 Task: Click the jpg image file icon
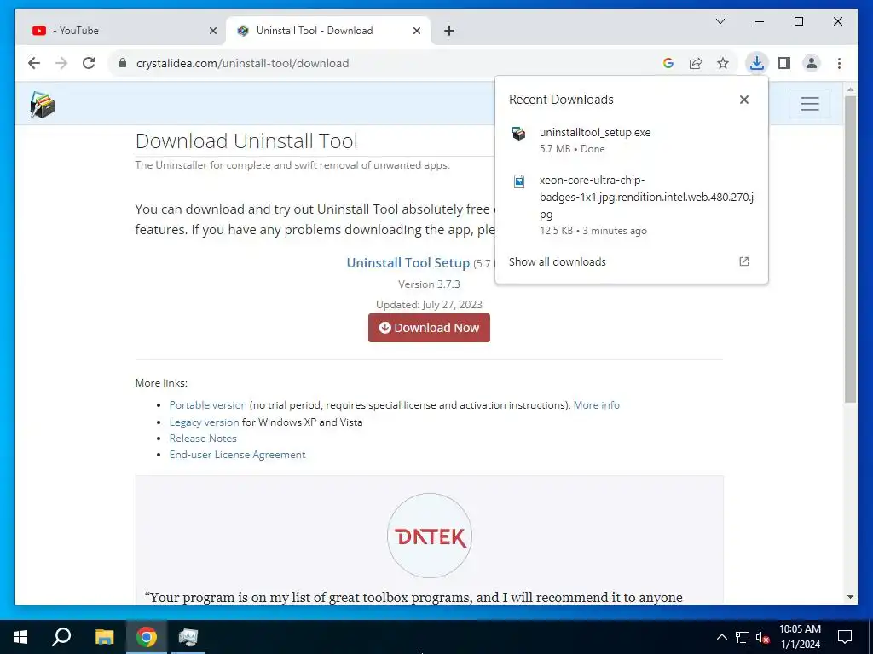click(519, 181)
